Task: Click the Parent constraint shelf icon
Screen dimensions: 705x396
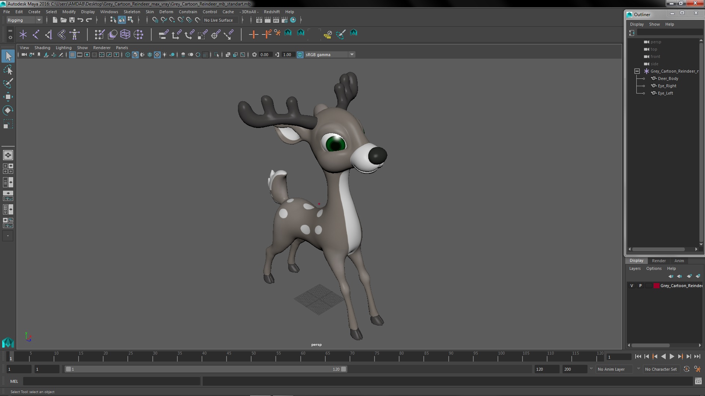Action: tap(163, 34)
